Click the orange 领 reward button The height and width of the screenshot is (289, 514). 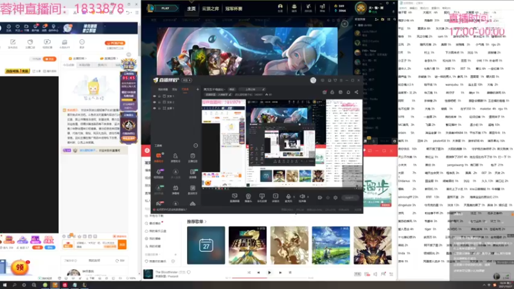[x=20, y=268]
